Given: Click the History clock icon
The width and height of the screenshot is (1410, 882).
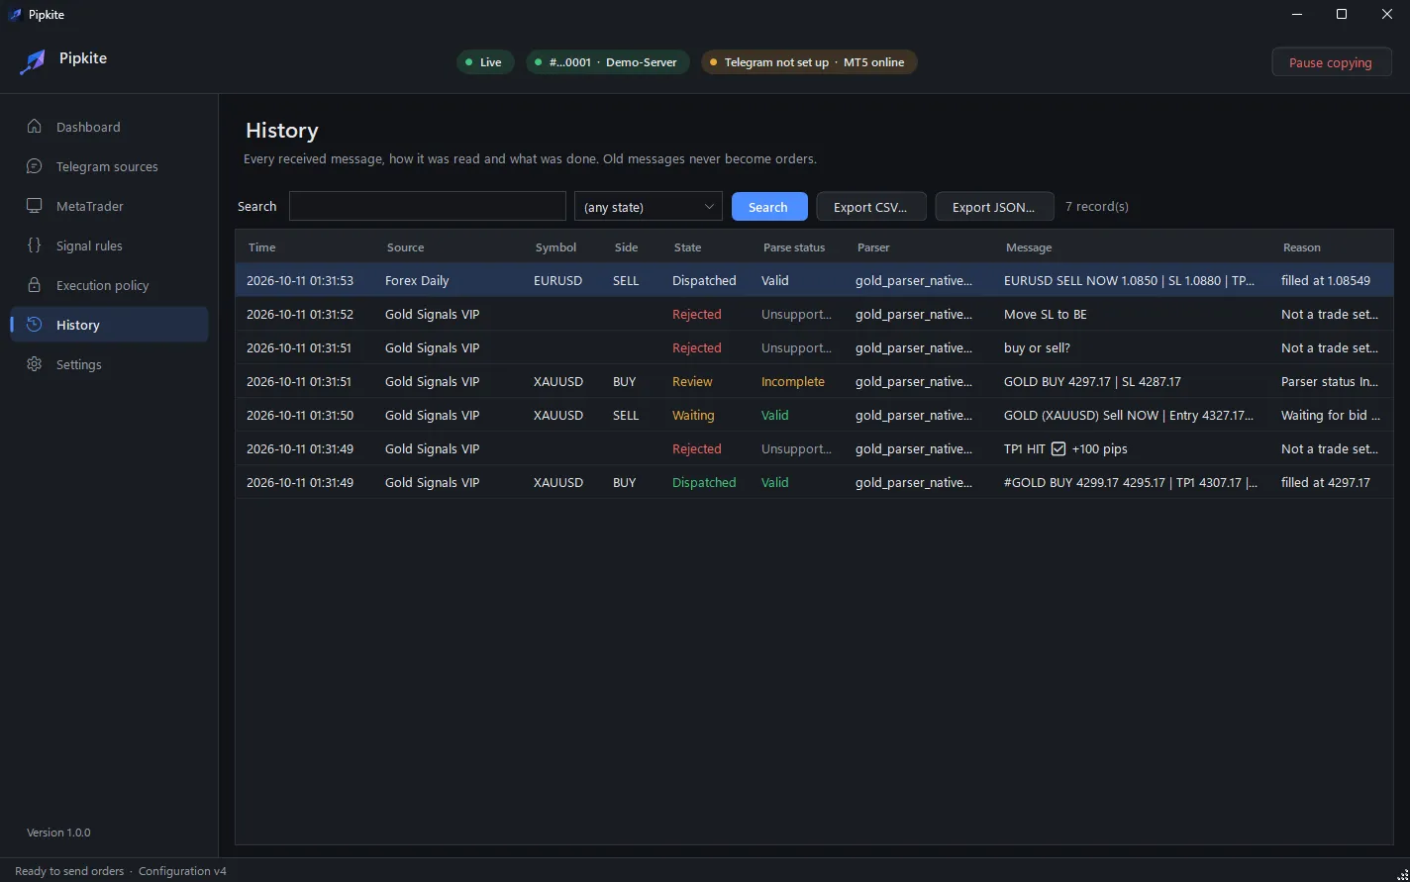Looking at the screenshot, I should pos(35,325).
